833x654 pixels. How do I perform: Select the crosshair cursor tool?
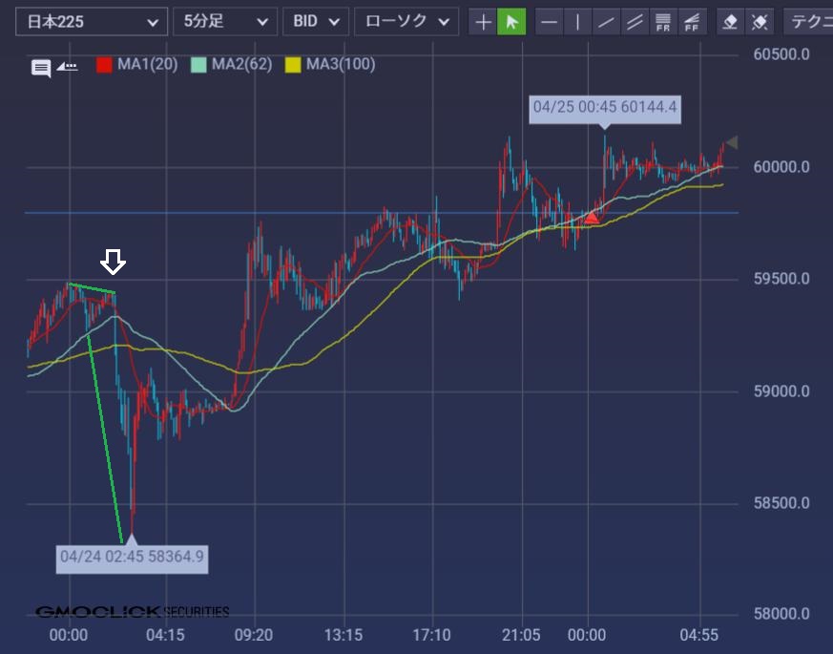point(483,22)
